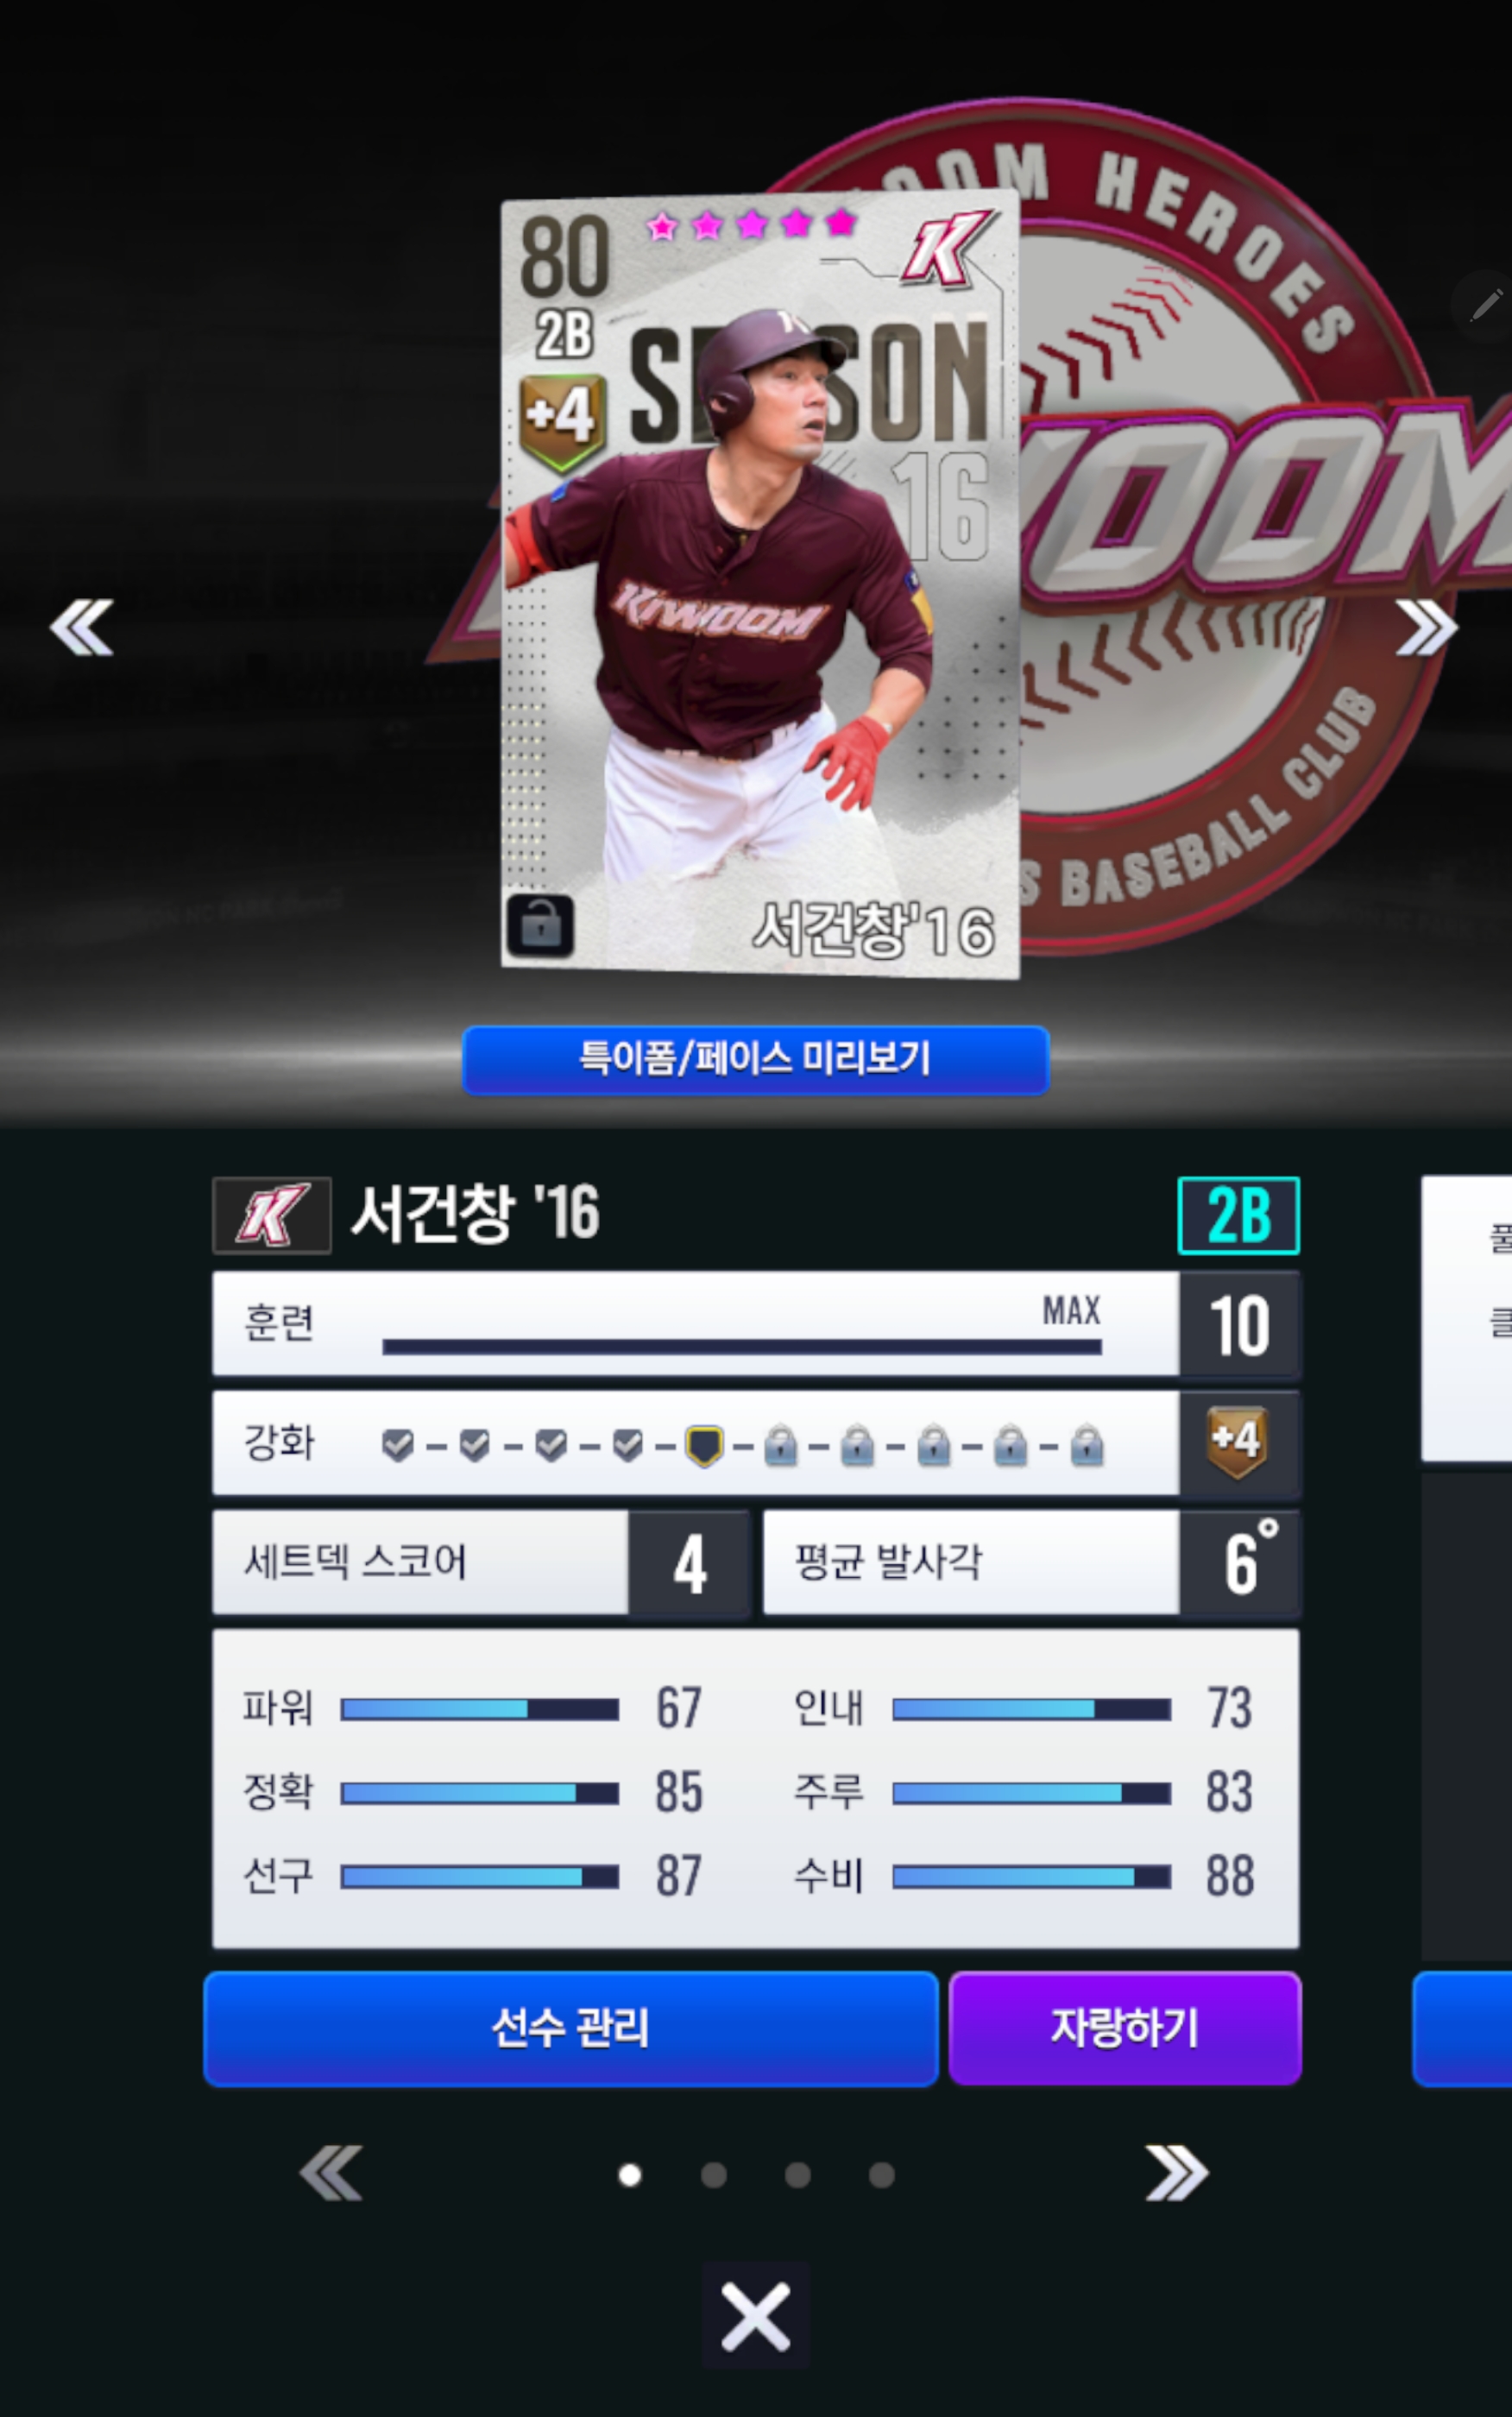Tap the 훈련 progress bar
The height and width of the screenshot is (2417, 1512).
[742, 1347]
